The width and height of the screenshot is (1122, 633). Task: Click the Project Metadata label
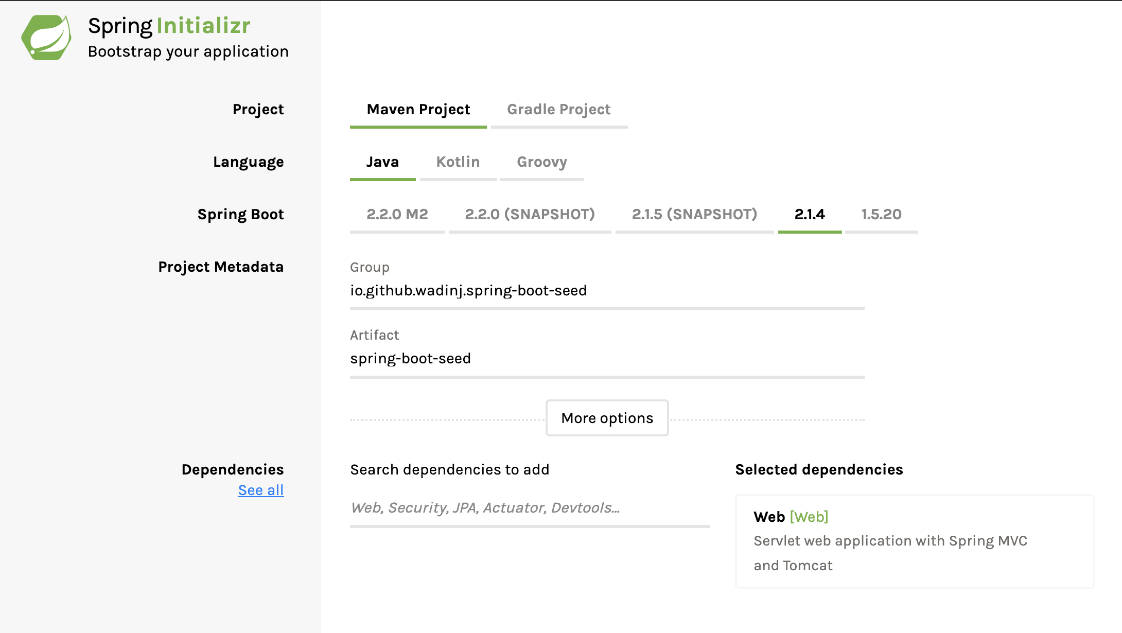(221, 267)
